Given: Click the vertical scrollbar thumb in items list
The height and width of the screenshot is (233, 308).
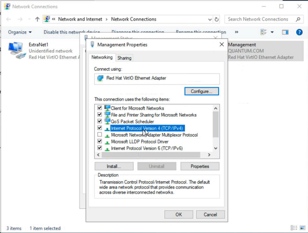Looking at the screenshot, I should [216, 124].
